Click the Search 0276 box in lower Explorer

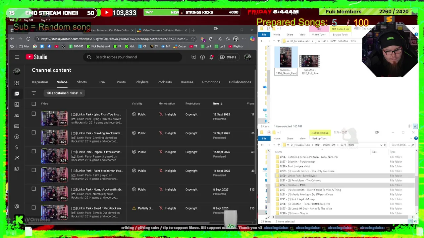(402, 145)
